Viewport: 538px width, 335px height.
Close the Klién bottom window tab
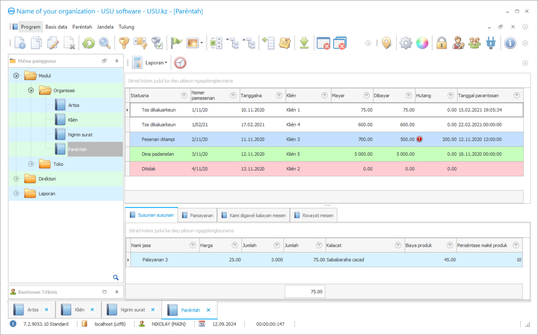(92, 310)
